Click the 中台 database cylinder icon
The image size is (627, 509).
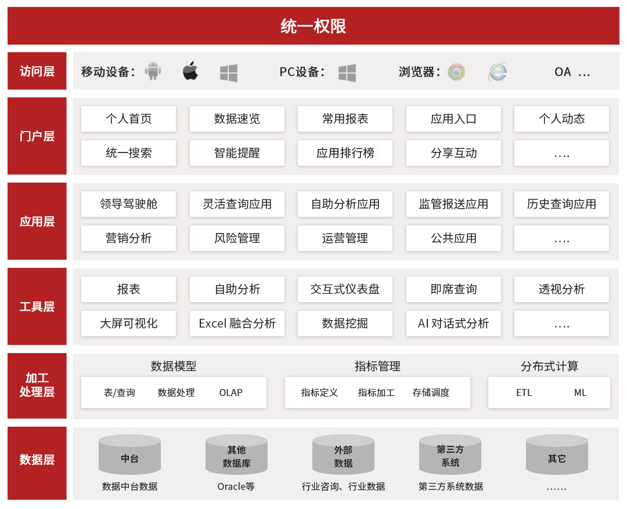point(129,455)
